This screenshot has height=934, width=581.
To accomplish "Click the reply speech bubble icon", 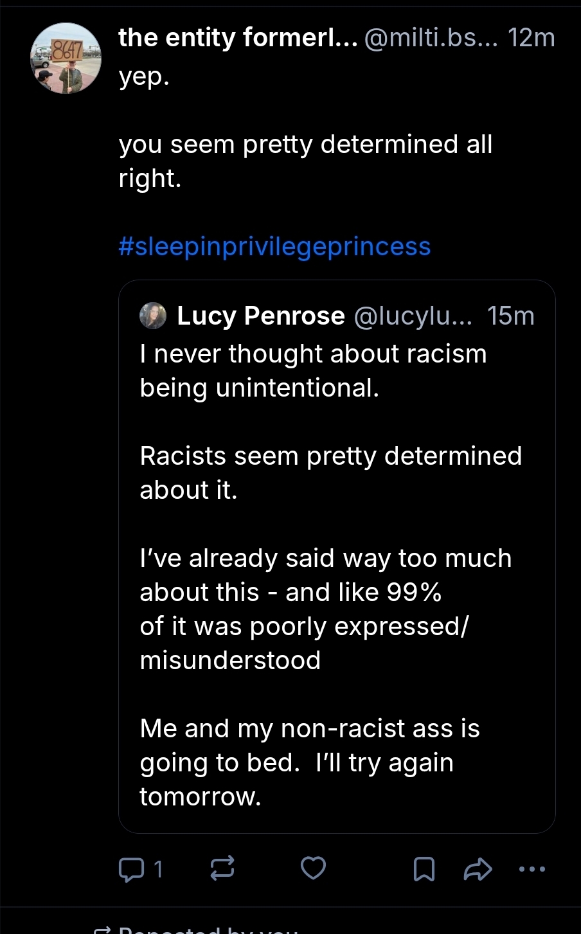I will [131, 870].
